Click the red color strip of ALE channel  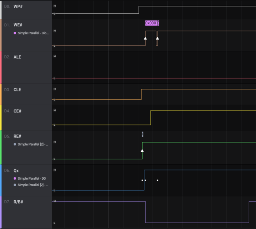click(1, 67)
